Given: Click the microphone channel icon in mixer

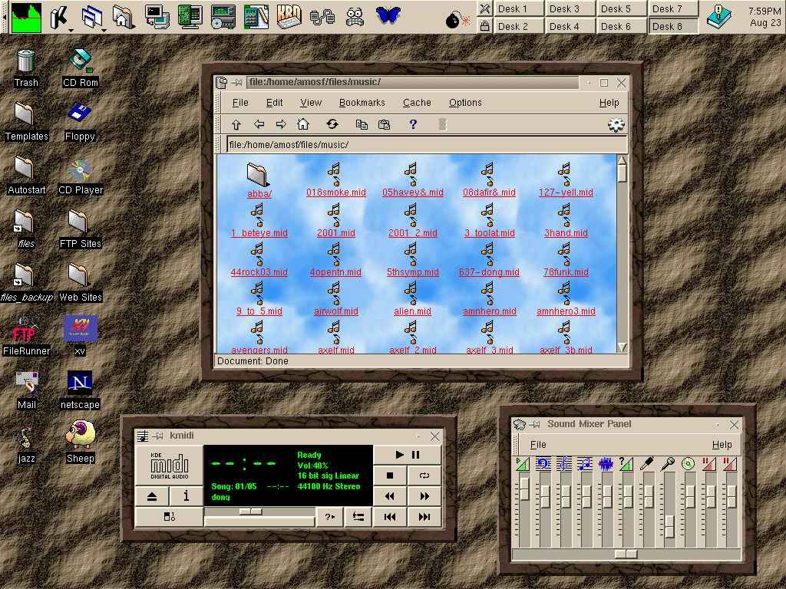Looking at the screenshot, I should pyautogui.click(x=669, y=464).
